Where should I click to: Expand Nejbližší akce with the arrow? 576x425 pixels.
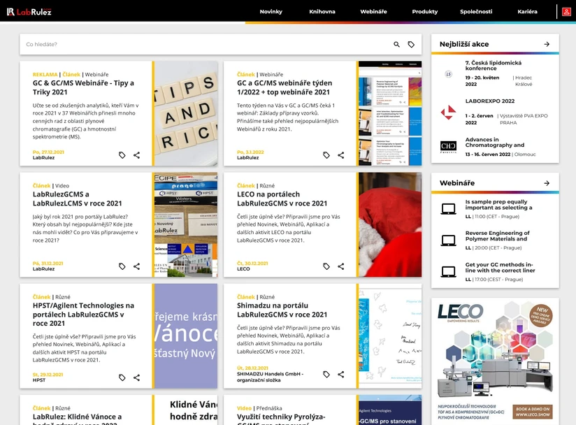[x=547, y=44]
